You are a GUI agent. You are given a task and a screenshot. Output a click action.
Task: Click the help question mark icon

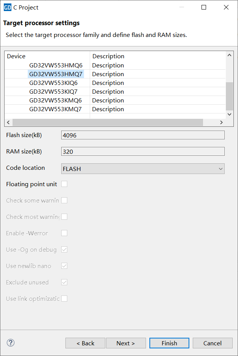[x=11, y=343]
